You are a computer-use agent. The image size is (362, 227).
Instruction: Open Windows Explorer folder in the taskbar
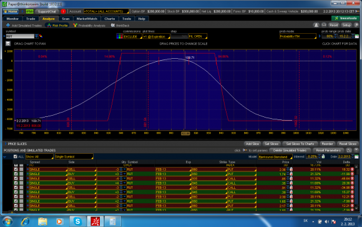[x=42, y=221]
